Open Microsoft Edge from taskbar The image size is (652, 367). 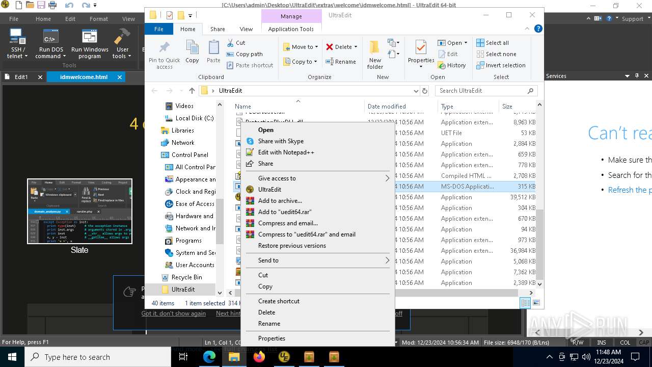209,357
